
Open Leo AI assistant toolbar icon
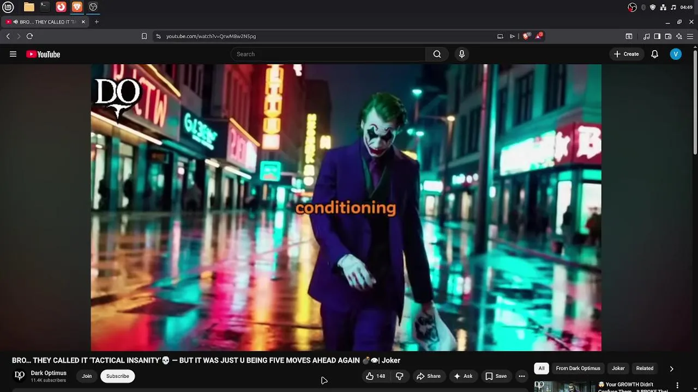679,36
